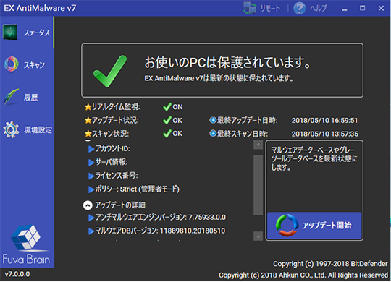Click the v7.0.0.0 version label

pyautogui.click(x=17, y=274)
